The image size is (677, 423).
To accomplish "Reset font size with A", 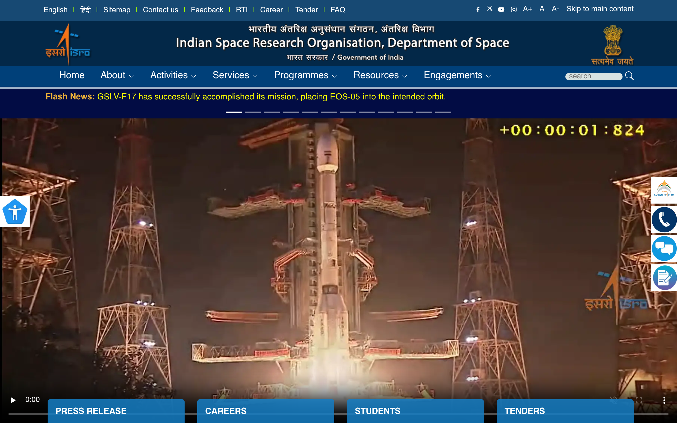I will (542, 9).
